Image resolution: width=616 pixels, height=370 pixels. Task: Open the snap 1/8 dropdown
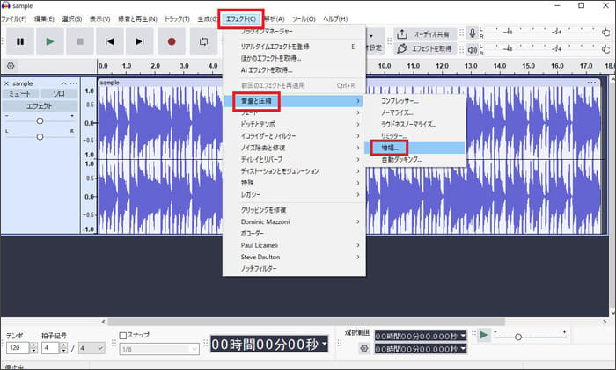[x=159, y=349]
